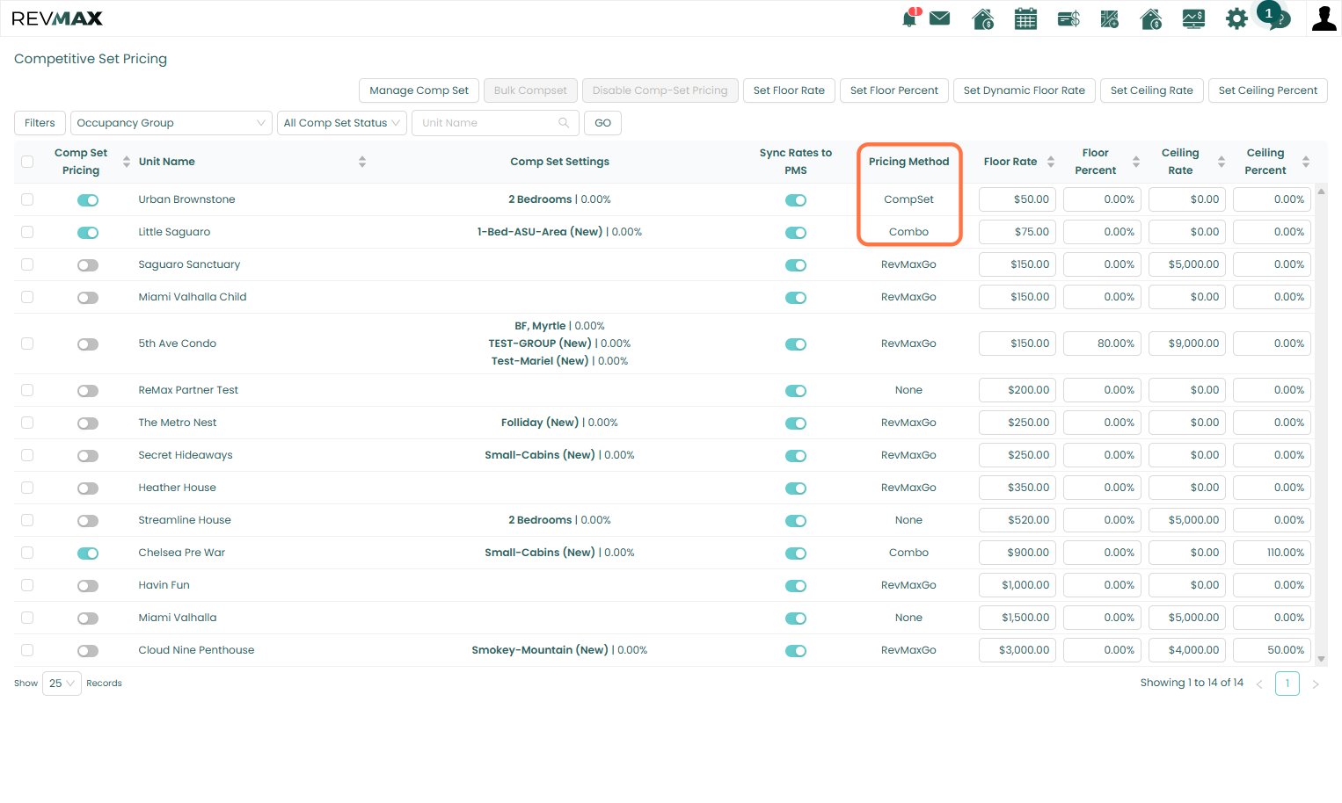This screenshot has width=1342, height=803.
Task: Click unit name Secret Hideaways
Action: [x=186, y=455]
